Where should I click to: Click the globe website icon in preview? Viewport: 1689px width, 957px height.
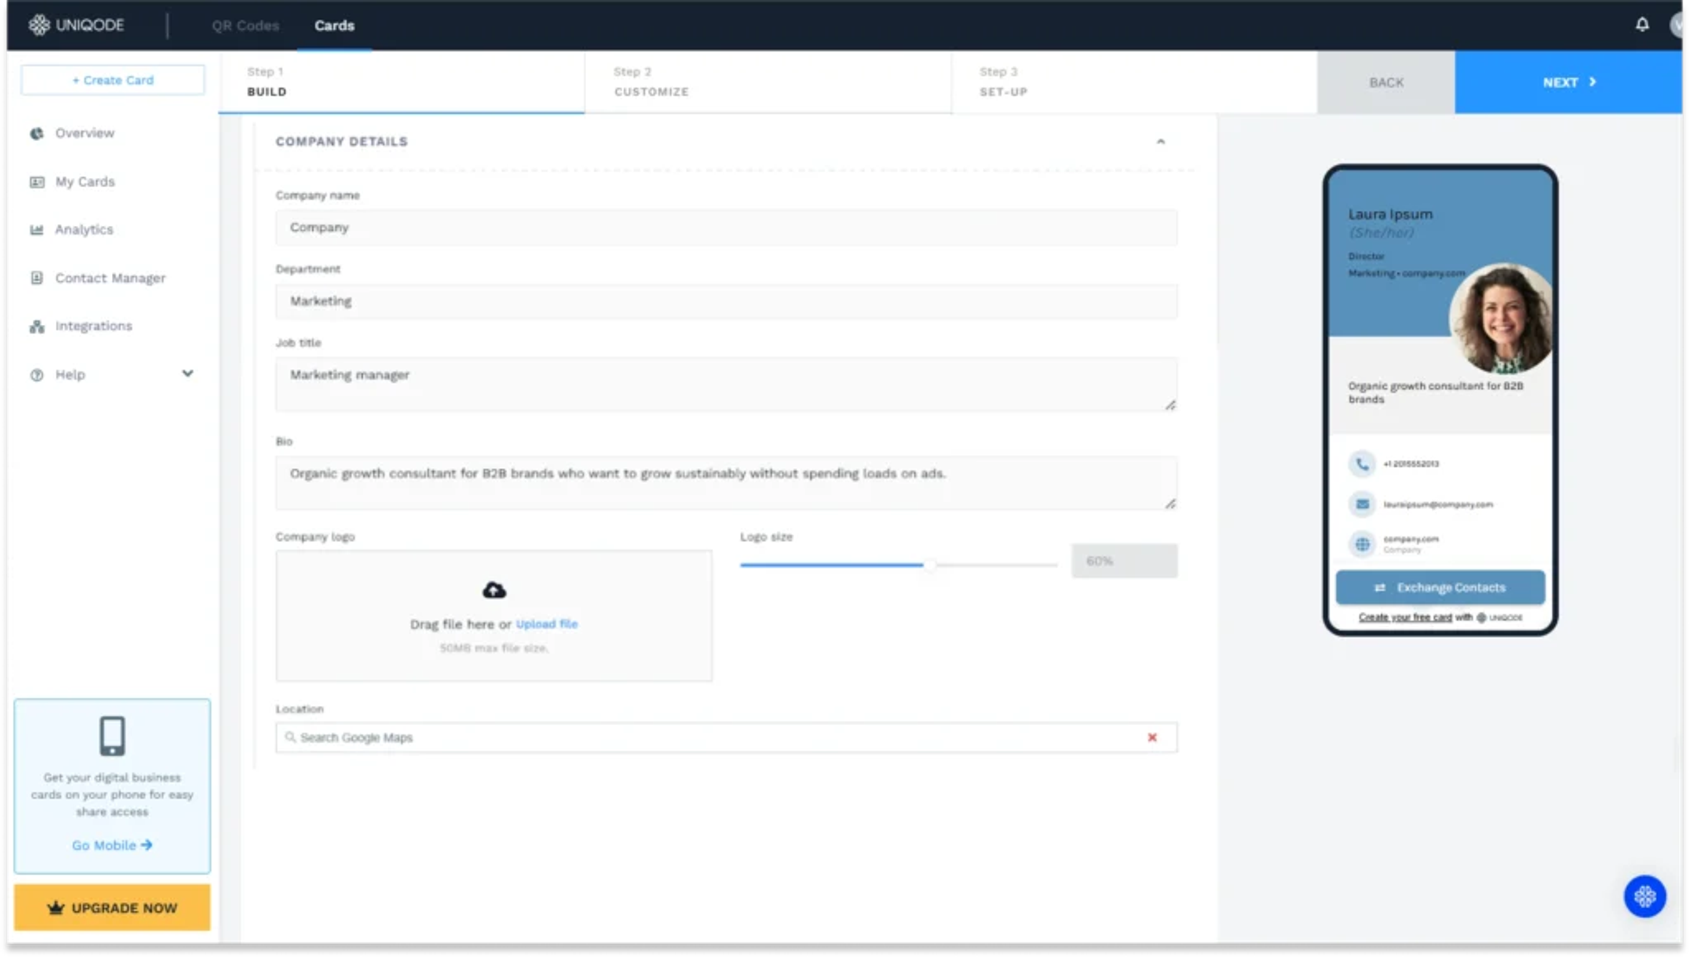pos(1362,543)
